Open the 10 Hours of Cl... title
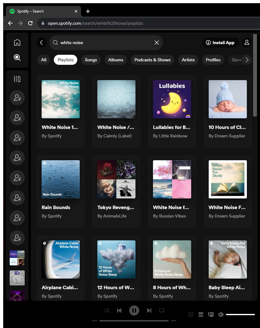The width and height of the screenshot is (260, 328). click(x=227, y=127)
